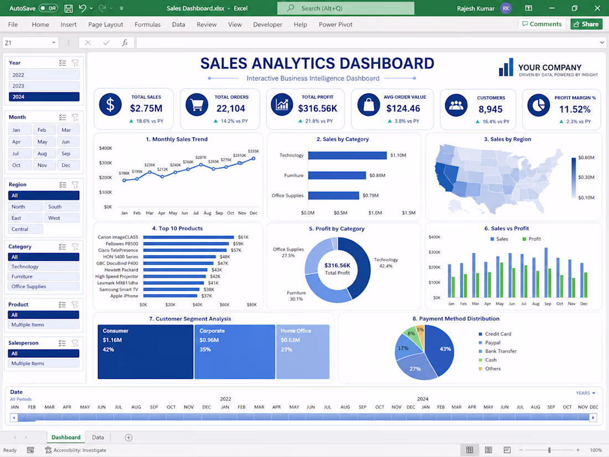609x457 pixels.
Task: Click Accessibility: Investigate in status bar
Action: click(75, 450)
